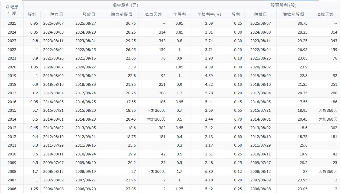This screenshot has width=341, height=193.
Task: Select the year 2006 row label
Action: point(13,188)
